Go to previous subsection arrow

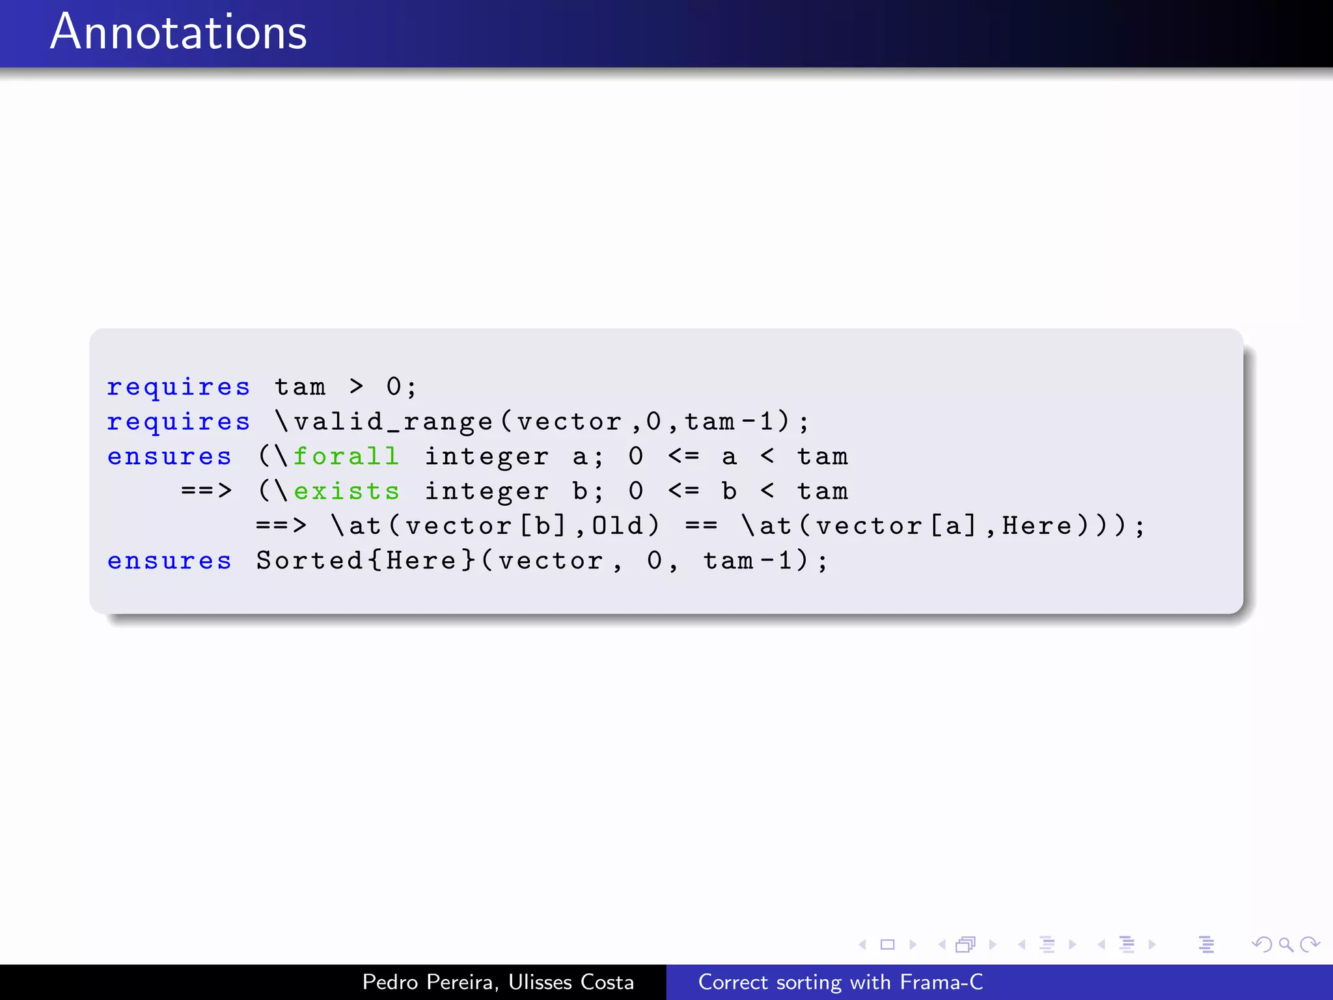click(1022, 945)
